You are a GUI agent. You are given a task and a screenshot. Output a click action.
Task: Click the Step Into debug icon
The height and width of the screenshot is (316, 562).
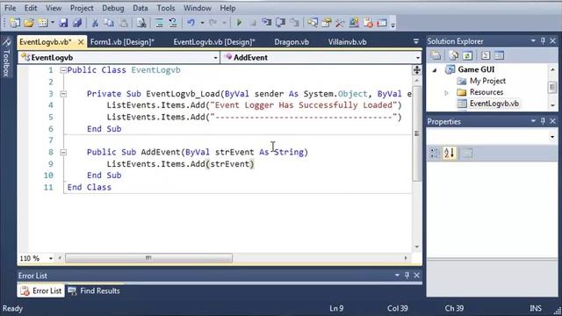[267, 23]
